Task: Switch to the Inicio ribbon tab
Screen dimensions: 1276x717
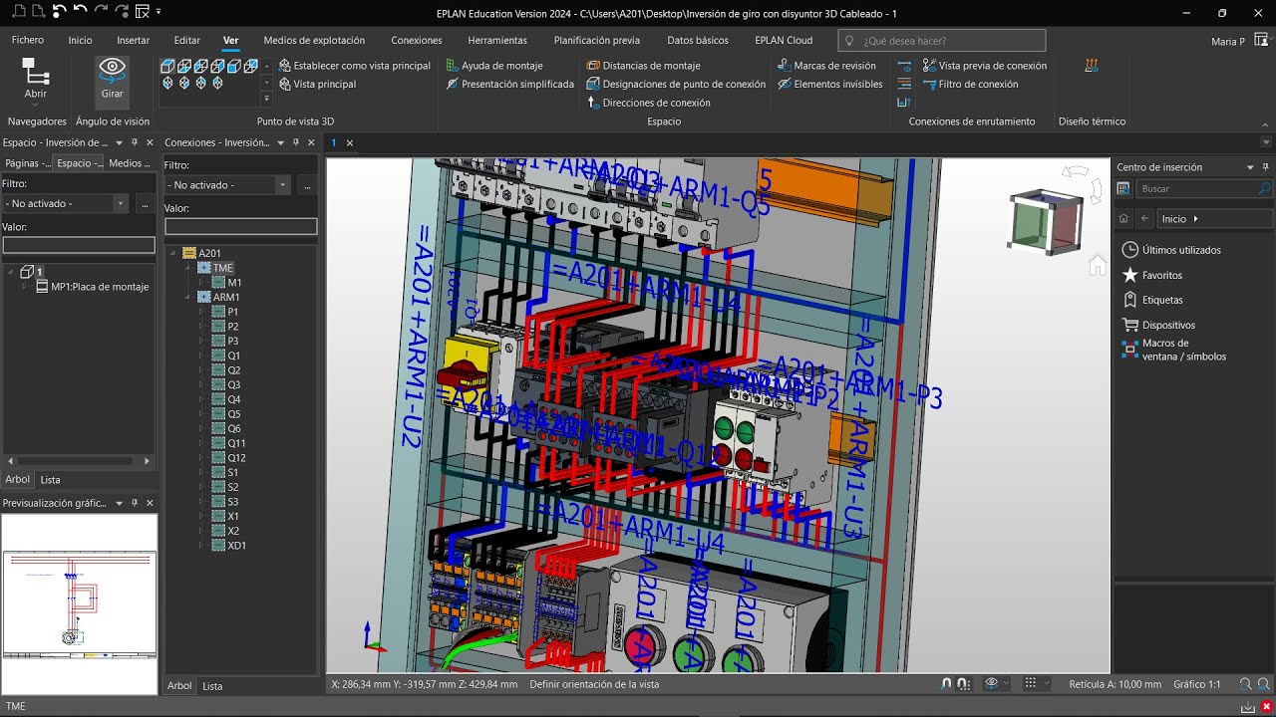Action: click(x=80, y=41)
